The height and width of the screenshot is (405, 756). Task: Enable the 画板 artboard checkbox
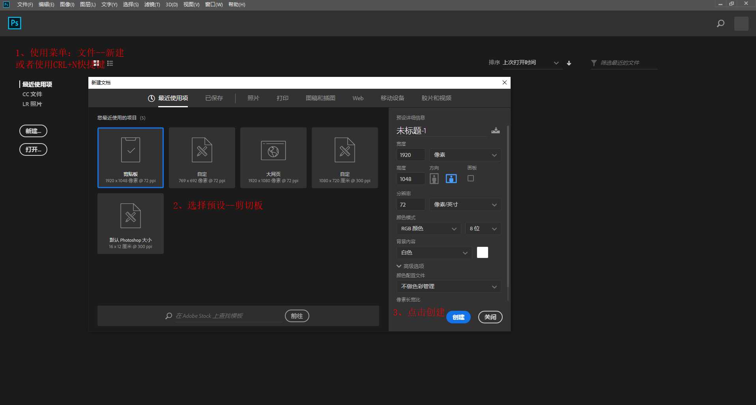(471, 178)
